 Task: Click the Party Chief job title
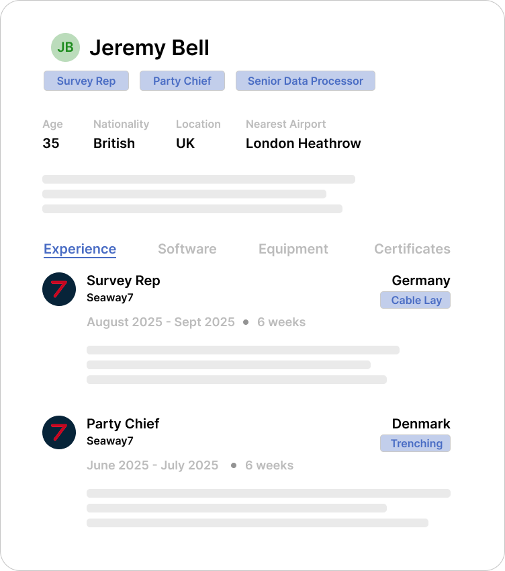pyautogui.click(x=123, y=424)
